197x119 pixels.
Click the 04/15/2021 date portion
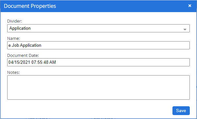click(19, 62)
